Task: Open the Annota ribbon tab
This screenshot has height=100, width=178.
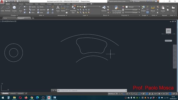Action: pyautogui.click(x=21, y=4)
